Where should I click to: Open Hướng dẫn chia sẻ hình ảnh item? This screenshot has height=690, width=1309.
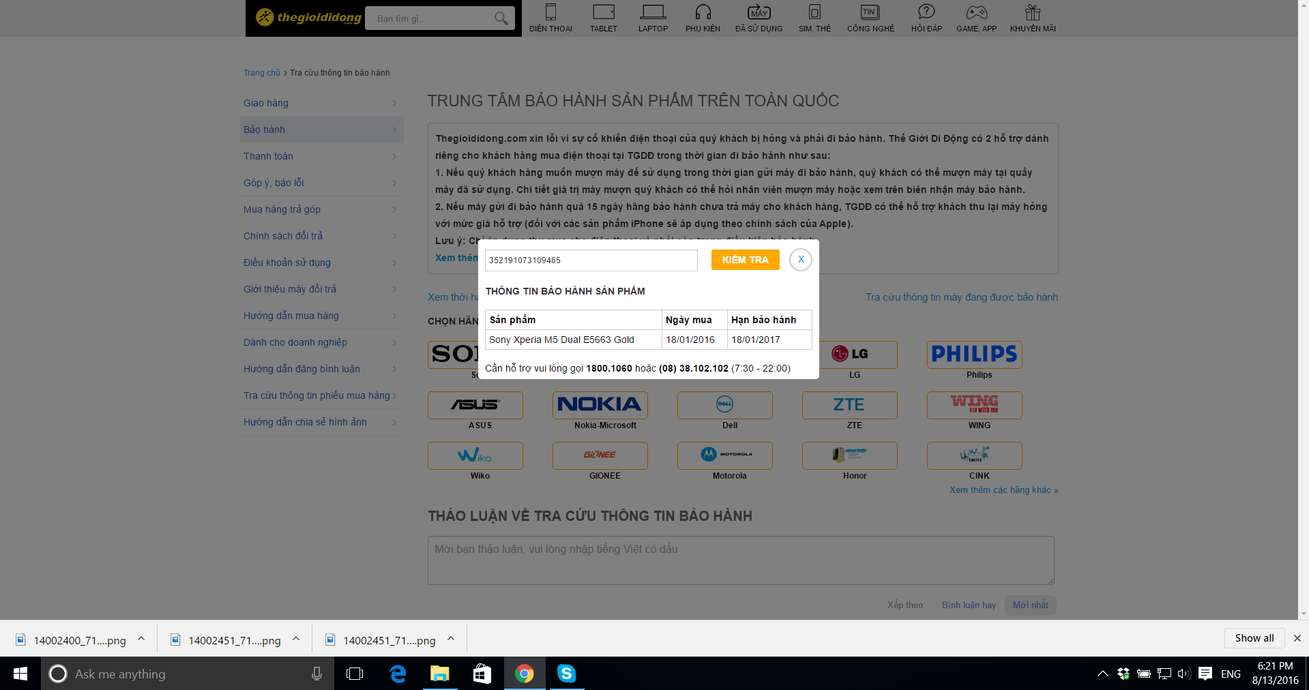(321, 422)
